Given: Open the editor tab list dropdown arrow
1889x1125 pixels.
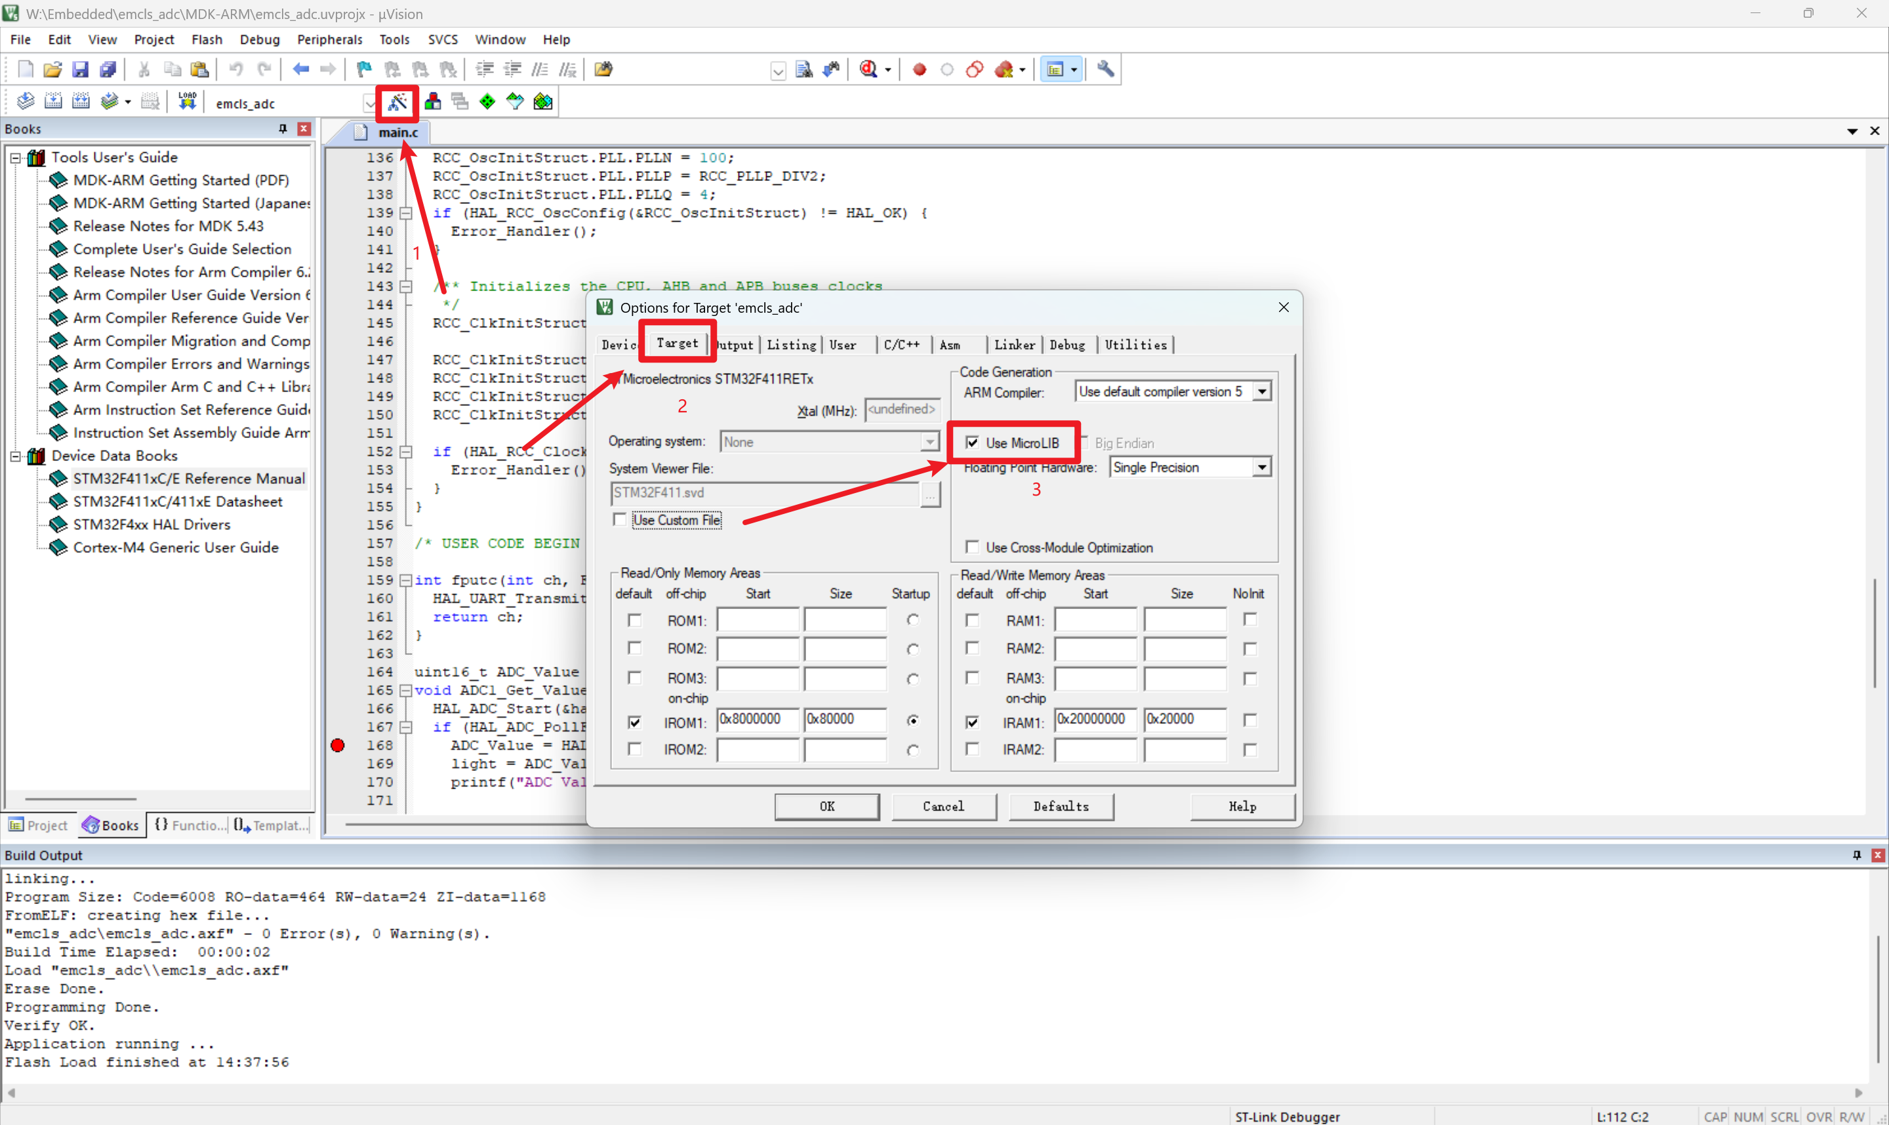Looking at the screenshot, I should click(x=1853, y=131).
